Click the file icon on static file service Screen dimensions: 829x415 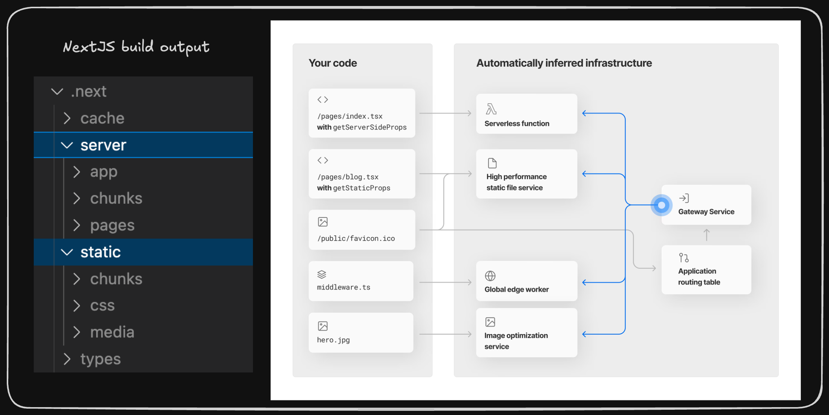pos(492,163)
